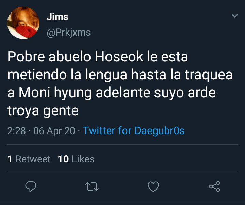
Task: Open the reply speech bubble icon
Action: click(31, 186)
